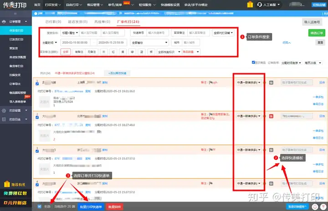Open the 商品数量 dropdown
This screenshot has height=211, width=328.
click(x=191, y=52)
